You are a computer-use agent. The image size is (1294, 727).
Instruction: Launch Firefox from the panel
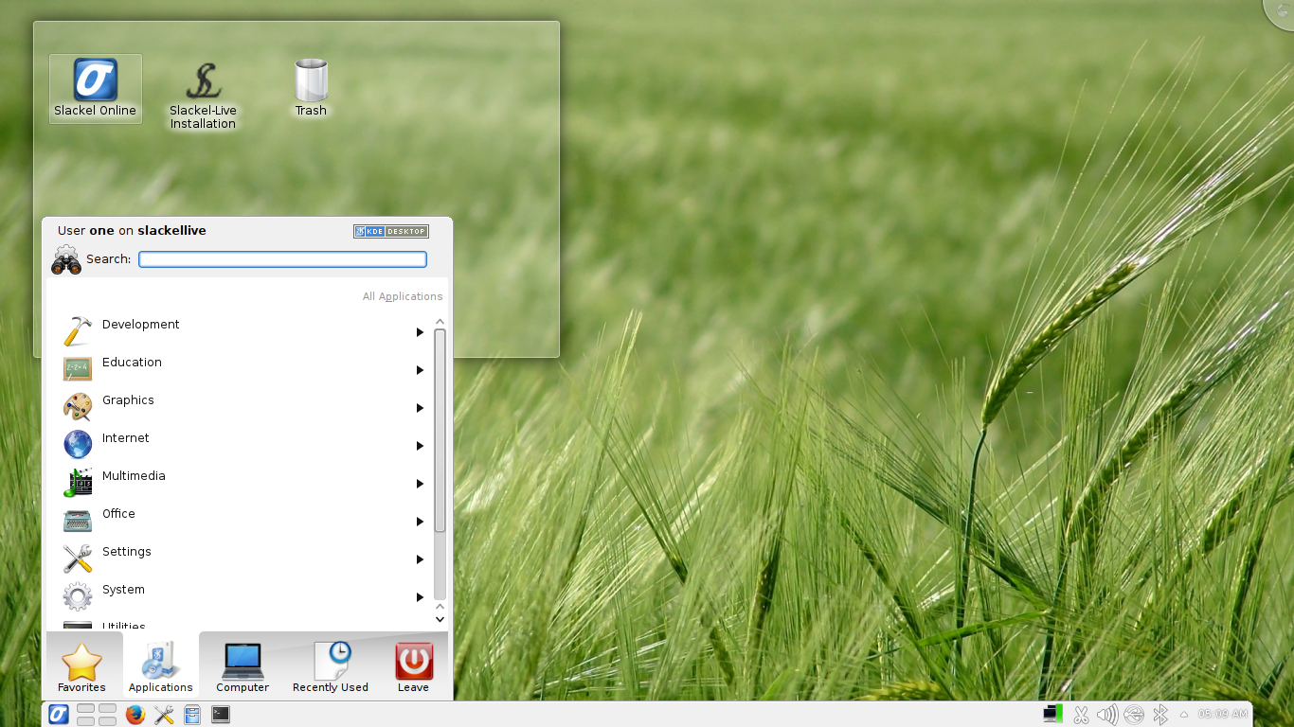point(135,715)
